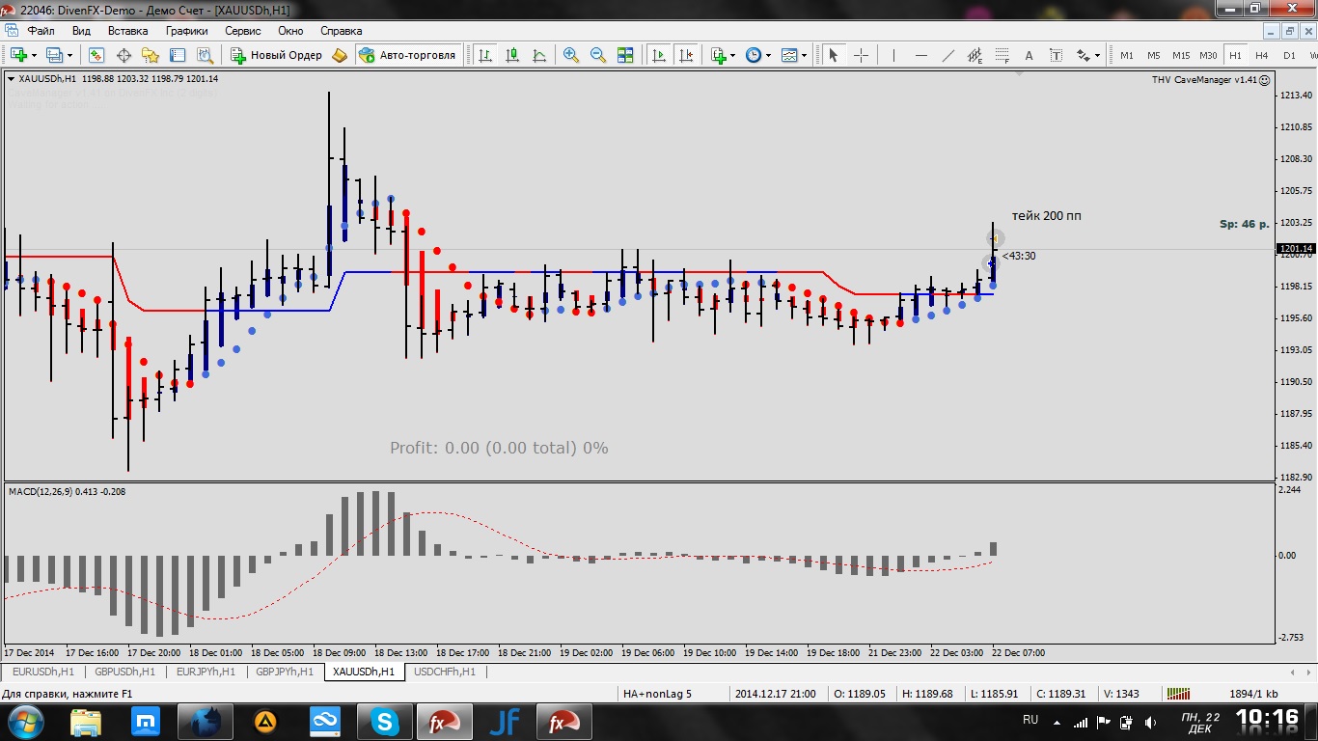Select the D1 timeframe button

1289,55
